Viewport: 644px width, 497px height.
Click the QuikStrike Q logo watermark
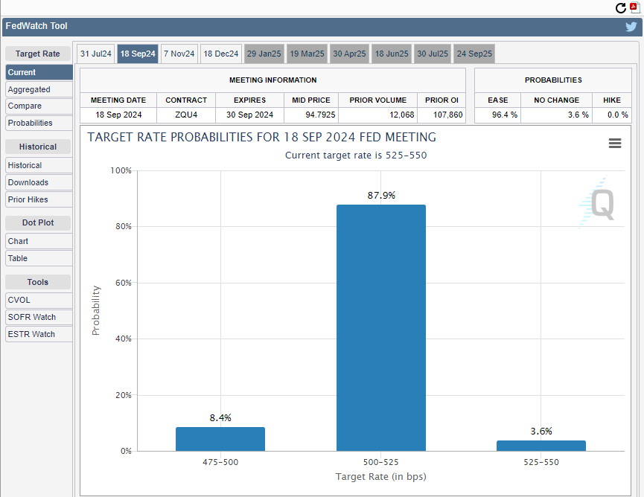pos(598,202)
